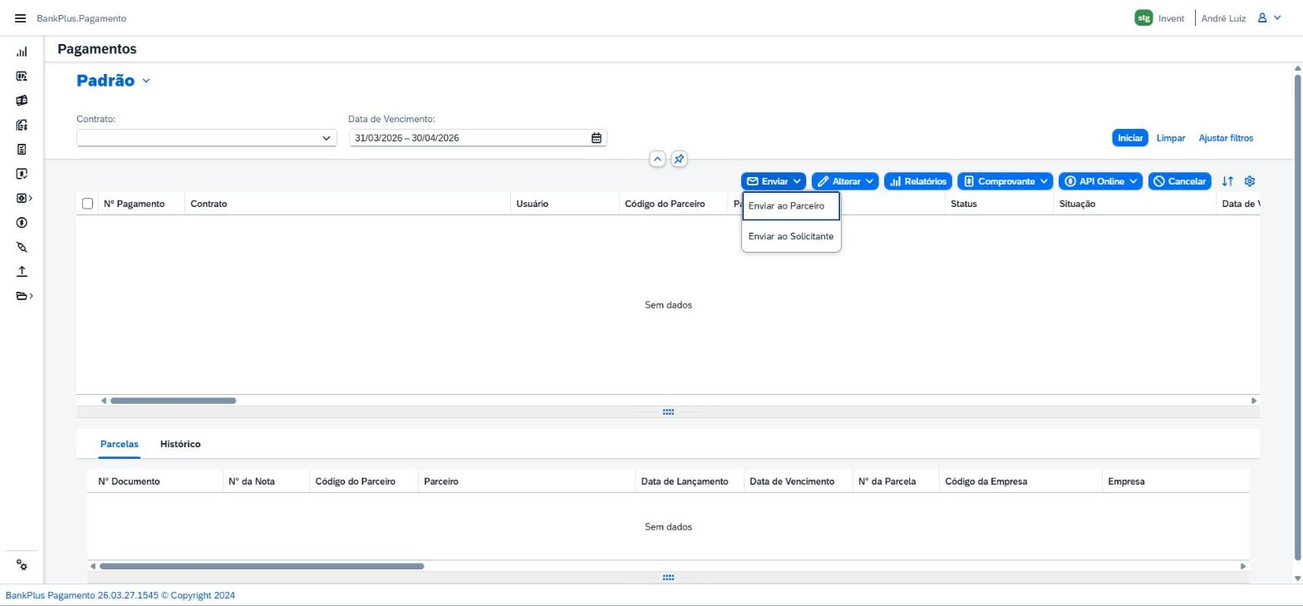Click the Cancelar button

pos(1180,181)
